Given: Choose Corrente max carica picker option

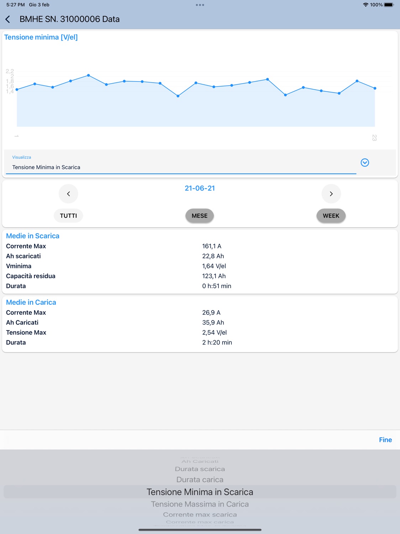Looking at the screenshot, I should (x=200, y=522).
